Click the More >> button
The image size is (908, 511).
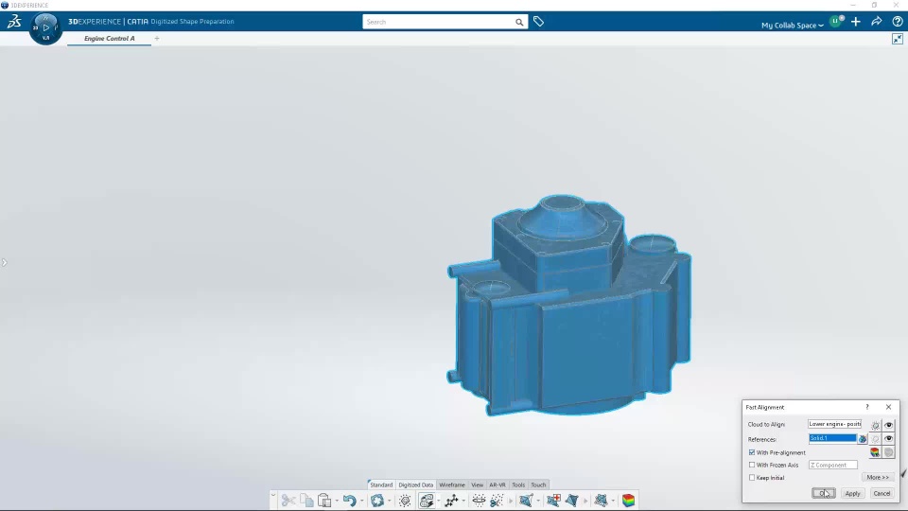coord(878,477)
